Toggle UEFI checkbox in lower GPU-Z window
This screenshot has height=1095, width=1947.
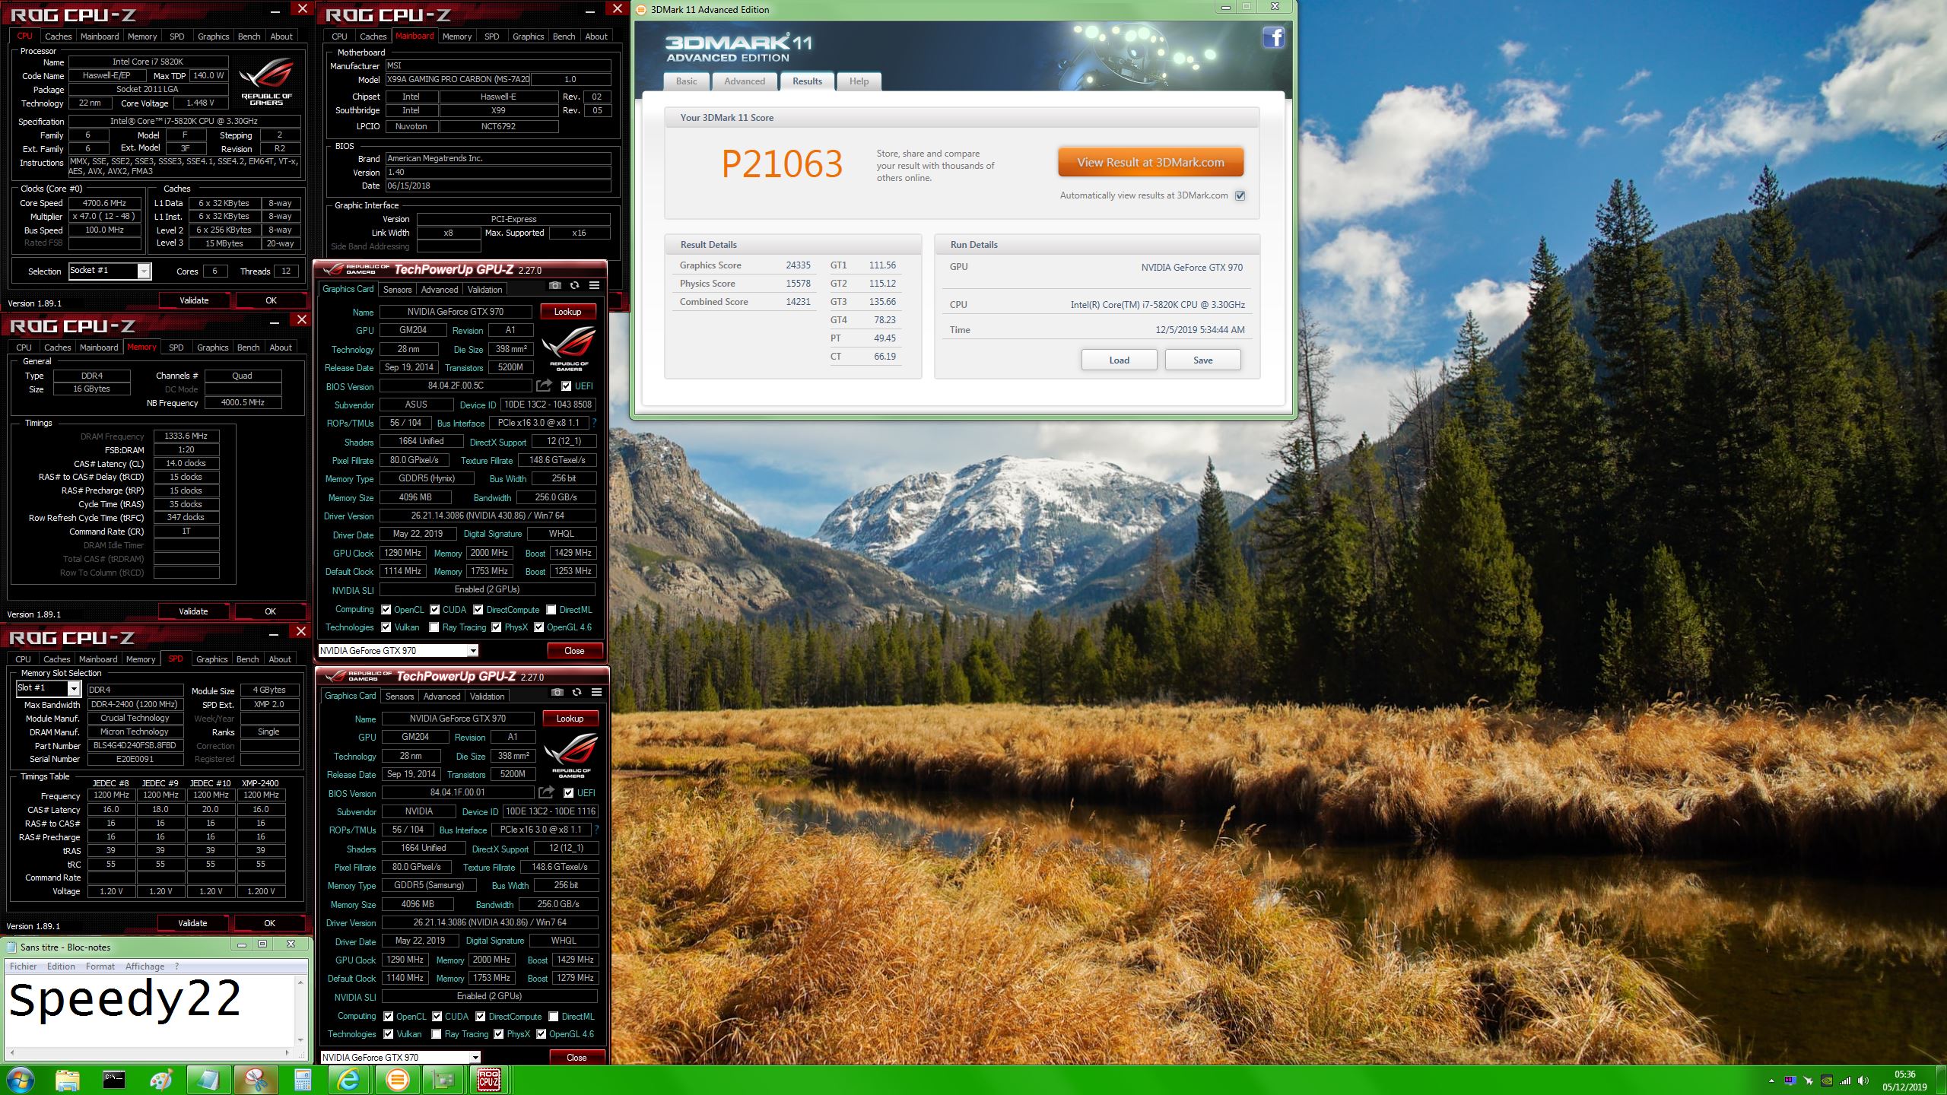tap(568, 792)
